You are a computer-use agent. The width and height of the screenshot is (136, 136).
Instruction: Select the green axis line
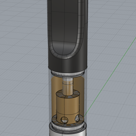[x=110, y=77]
